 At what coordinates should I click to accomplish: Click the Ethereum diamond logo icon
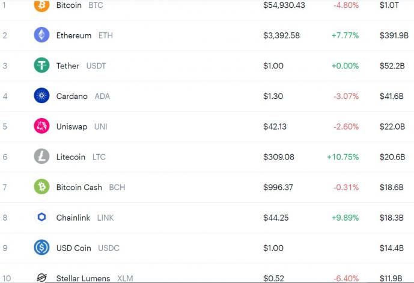[41, 35]
